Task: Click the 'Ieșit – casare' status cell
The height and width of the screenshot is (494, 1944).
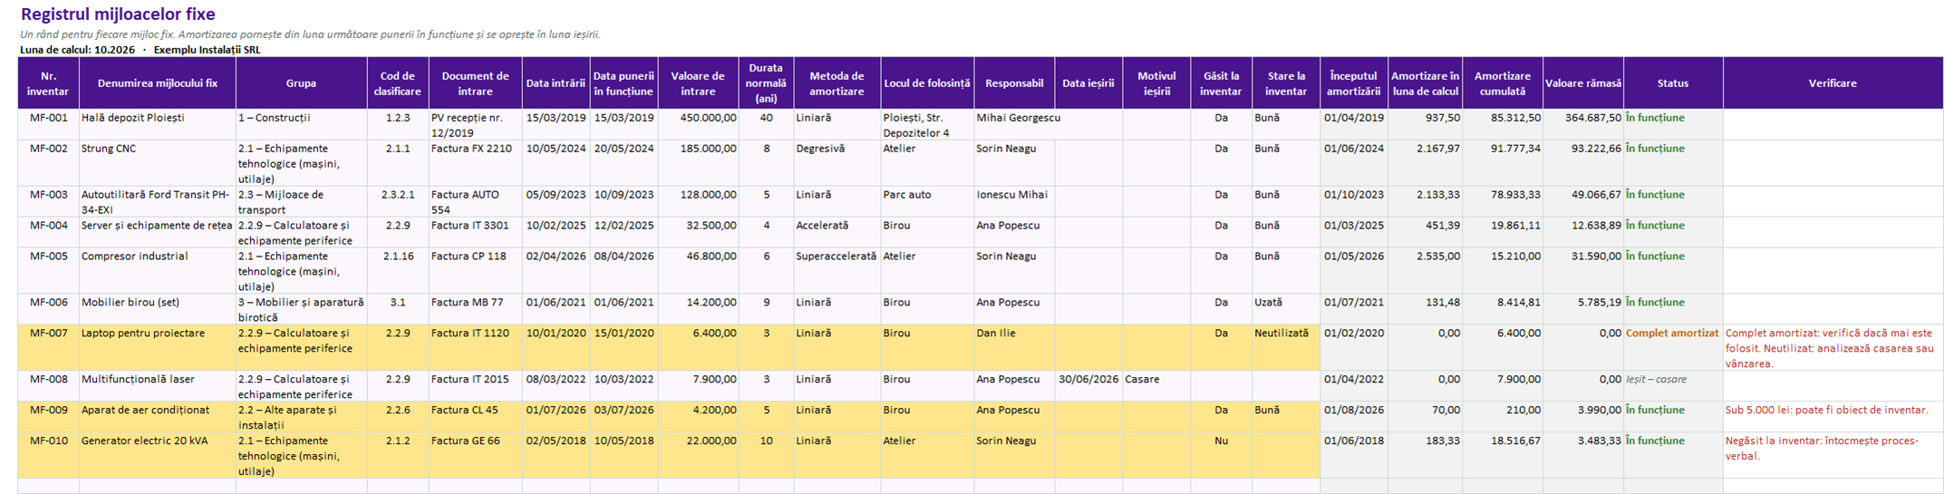Action: (x=1673, y=386)
